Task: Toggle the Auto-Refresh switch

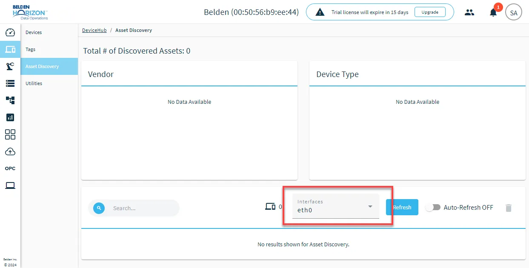Action: tap(433, 208)
